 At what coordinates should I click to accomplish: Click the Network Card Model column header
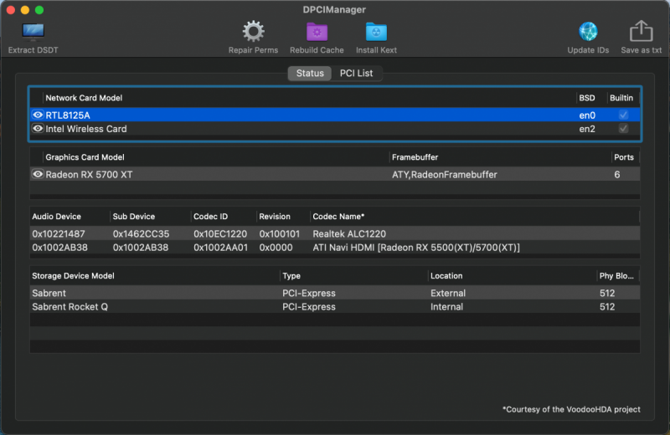[84, 98]
